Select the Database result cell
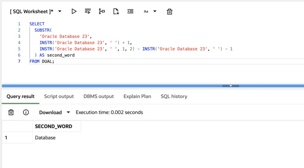The height and width of the screenshot is (168, 304). pos(45,137)
